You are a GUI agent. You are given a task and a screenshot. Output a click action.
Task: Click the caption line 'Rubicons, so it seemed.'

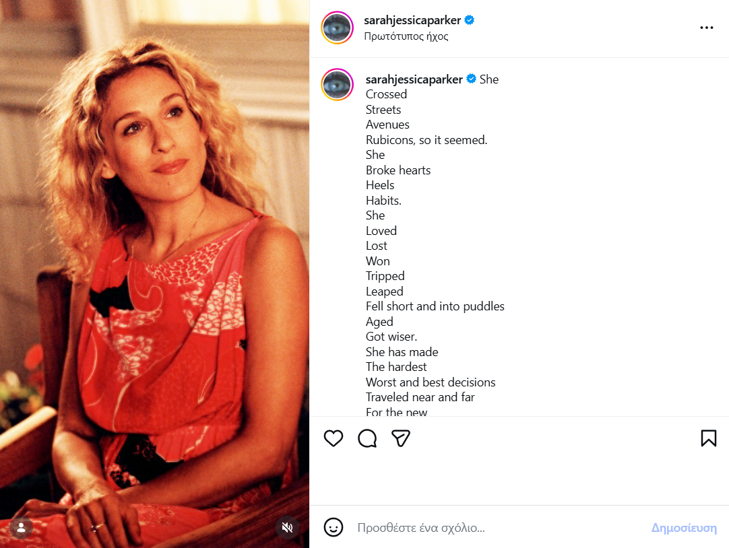click(x=426, y=140)
